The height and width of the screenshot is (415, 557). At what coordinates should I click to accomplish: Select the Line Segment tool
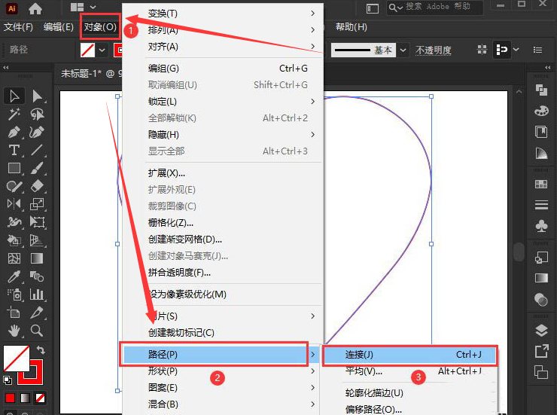(x=37, y=151)
